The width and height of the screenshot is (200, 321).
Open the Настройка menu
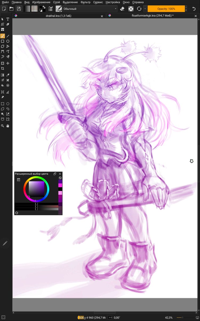coord(113,2)
